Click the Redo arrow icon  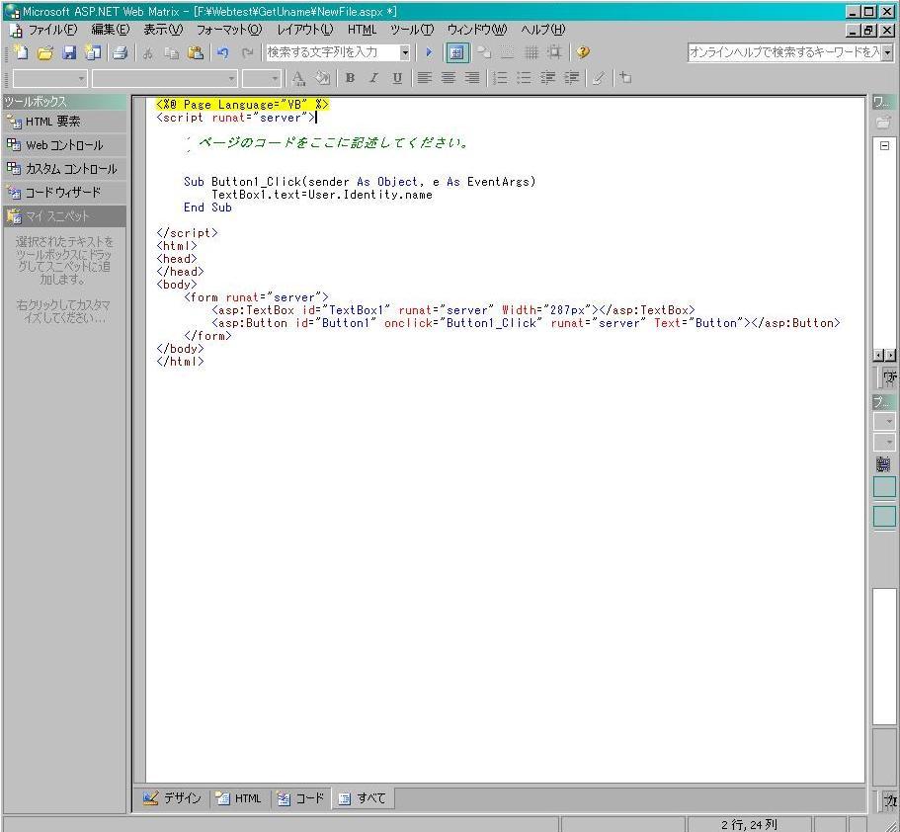[x=247, y=52]
